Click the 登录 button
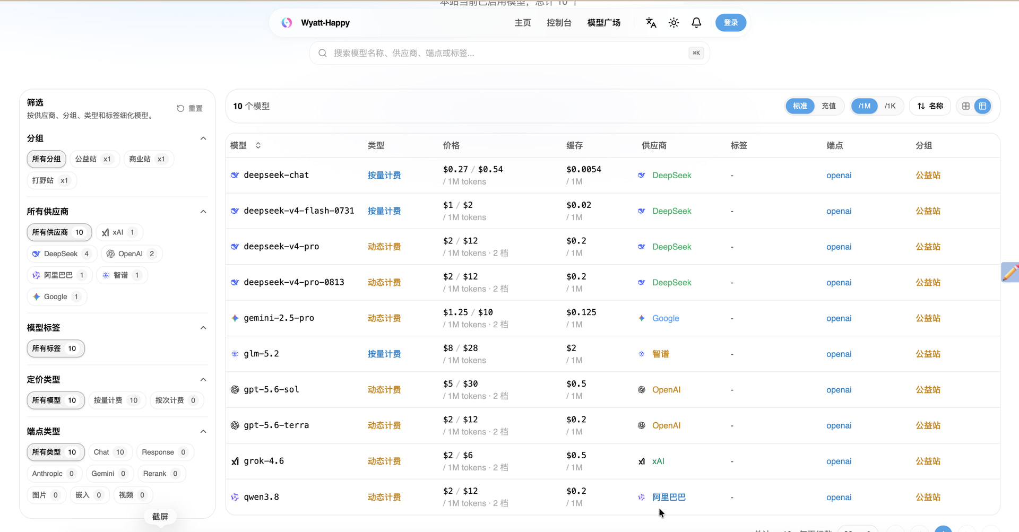Screen dimensions: 1019x532 [x=731, y=23]
